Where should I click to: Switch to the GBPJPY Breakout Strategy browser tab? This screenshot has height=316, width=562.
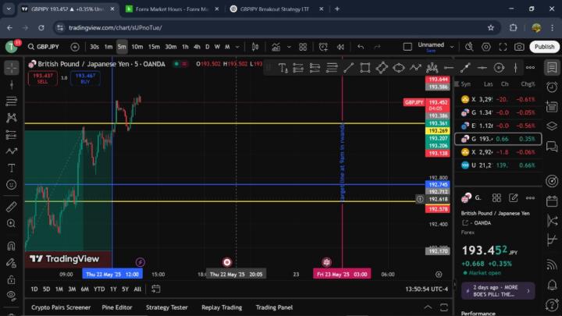(275, 9)
